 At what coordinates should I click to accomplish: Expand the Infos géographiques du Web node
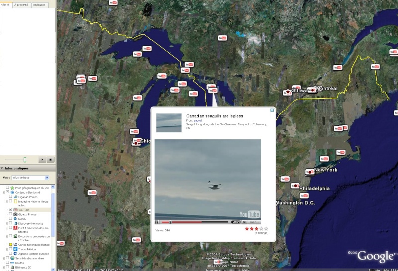(4, 188)
